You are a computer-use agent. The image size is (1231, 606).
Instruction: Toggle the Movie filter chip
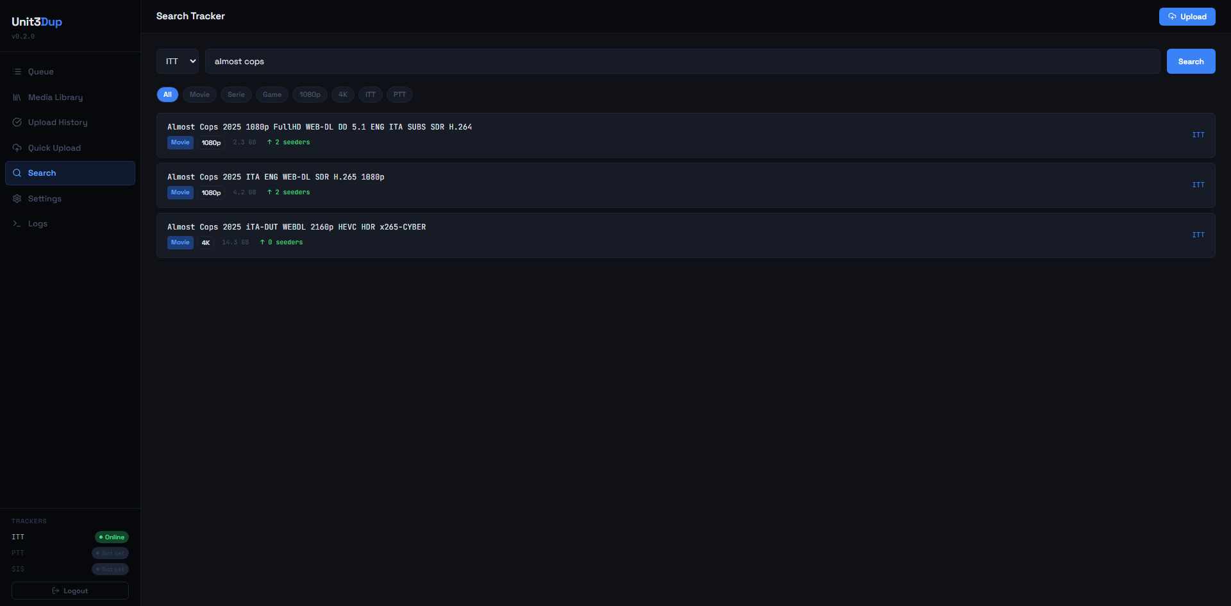pyautogui.click(x=199, y=94)
